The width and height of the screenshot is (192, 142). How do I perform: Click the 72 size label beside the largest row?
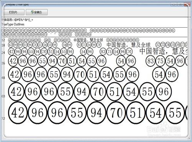(3, 119)
